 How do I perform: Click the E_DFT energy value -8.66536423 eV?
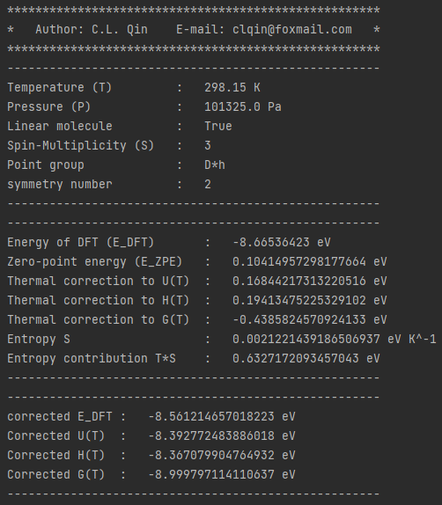[x=282, y=242]
